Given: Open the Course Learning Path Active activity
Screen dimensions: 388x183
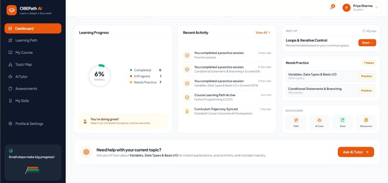Looking at the screenshot, I should click(x=227, y=97).
